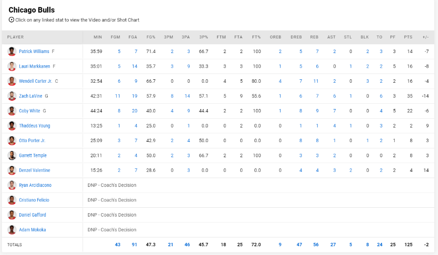Screen dimensions: 438x255
Task: Click Wendell Carter Jr.'s headshot avatar
Action: (x=12, y=81)
